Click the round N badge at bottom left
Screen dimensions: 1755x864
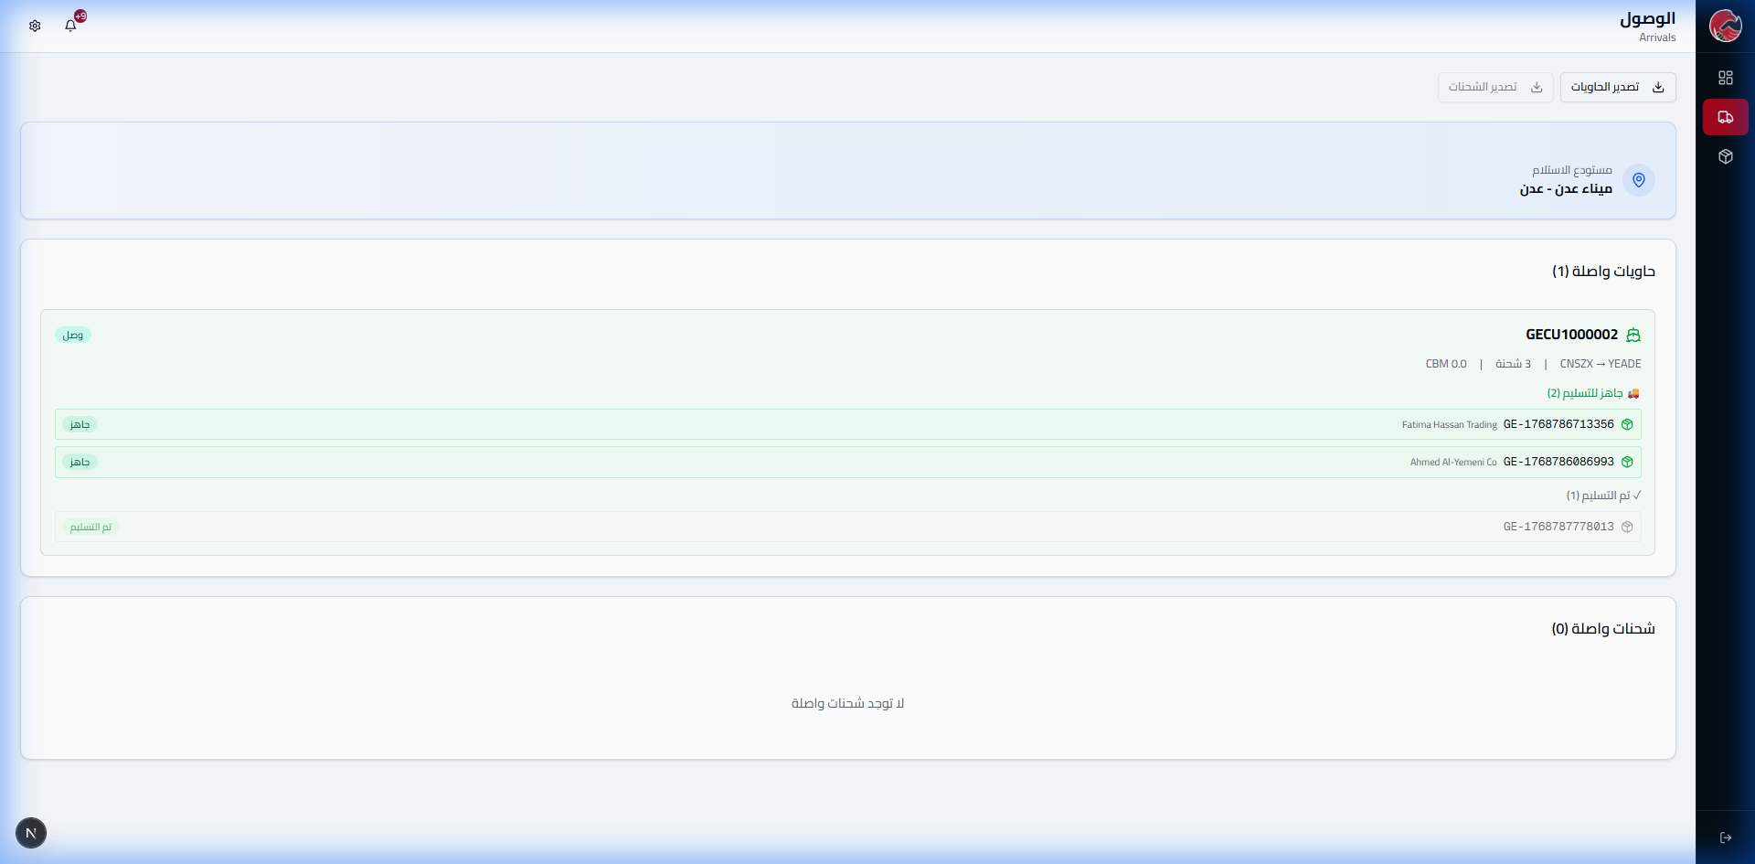pos(31,833)
